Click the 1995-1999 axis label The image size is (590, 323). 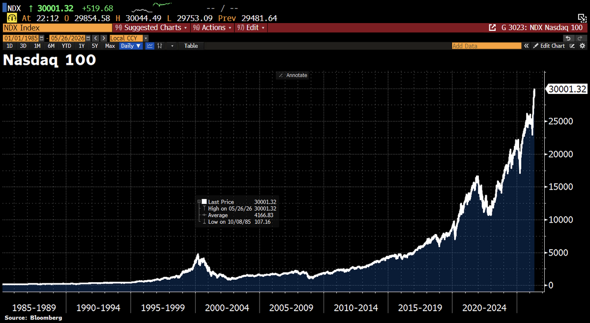coord(163,308)
